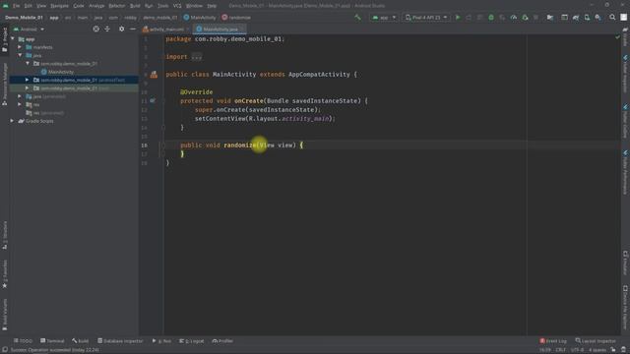
Task: Open the Build menu
Action: coord(135,6)
